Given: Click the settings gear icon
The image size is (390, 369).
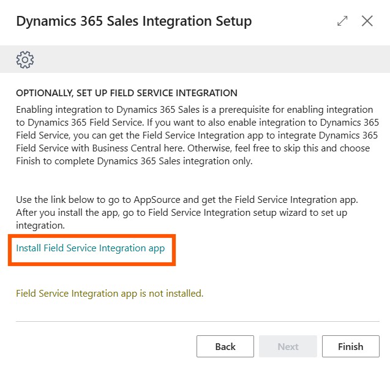Looking at the screenshot, I should pos(25,59).
